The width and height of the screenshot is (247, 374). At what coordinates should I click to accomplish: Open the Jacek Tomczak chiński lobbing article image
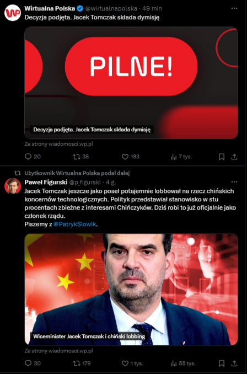tap(131, 289)
